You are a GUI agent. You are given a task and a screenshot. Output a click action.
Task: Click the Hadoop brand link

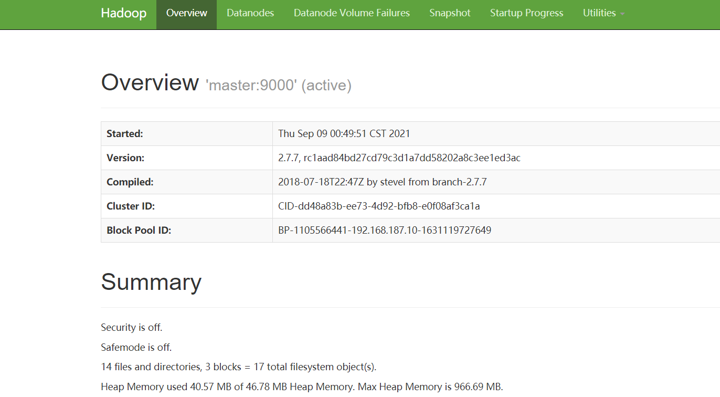pyautogui.click(x=123, y=13)
